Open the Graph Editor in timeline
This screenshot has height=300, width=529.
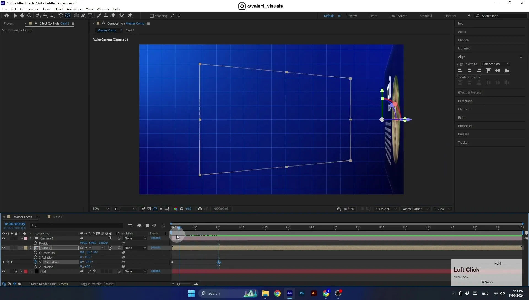click(163, 226)
